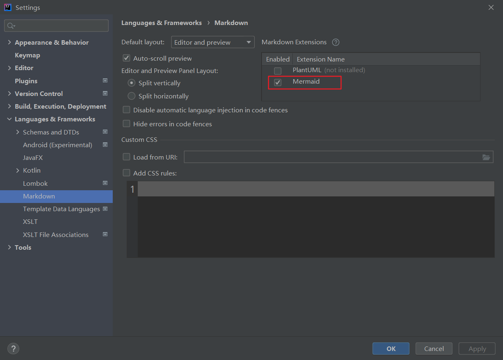Click OK to apply settings
Screen dimensions: 503x360
(x=391, y=348)
